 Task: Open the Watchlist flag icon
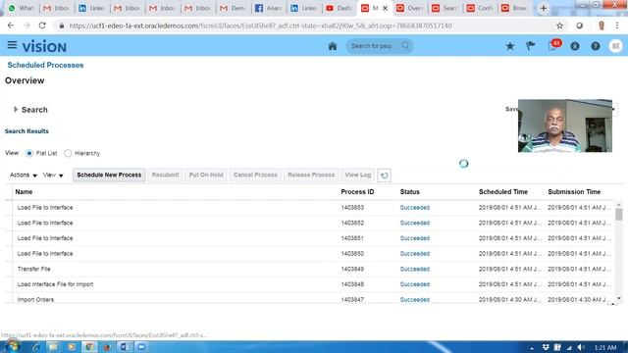click(531, 46)
